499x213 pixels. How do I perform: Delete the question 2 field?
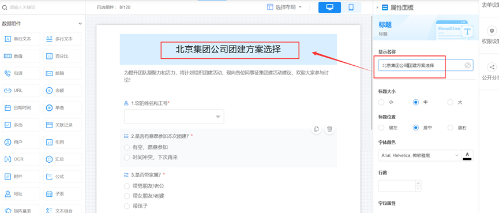[330, 129]
